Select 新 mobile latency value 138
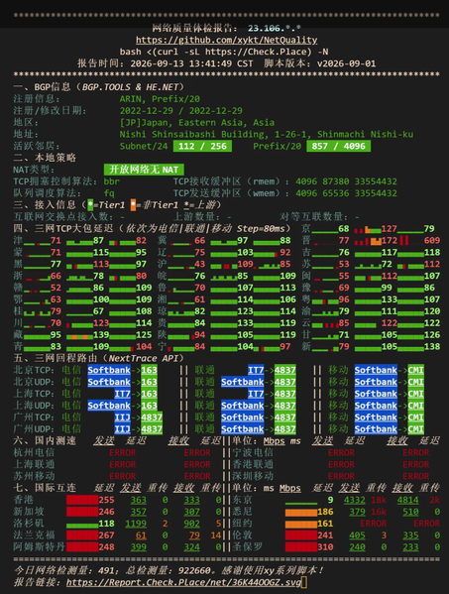This screenshot has height=594, width=449. pos(432,347)
